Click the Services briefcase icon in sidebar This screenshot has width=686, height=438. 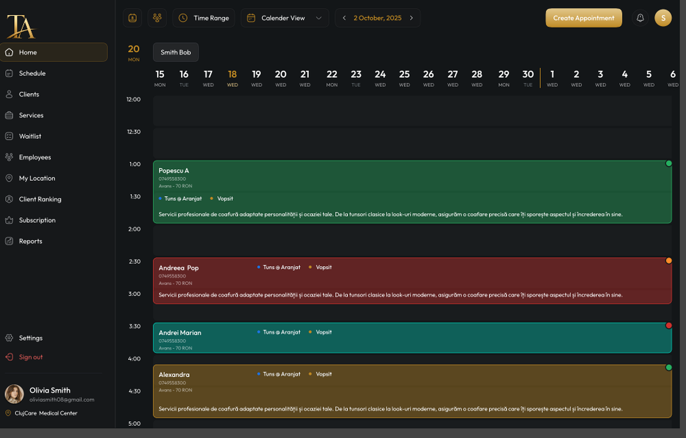tap(9, 115)
